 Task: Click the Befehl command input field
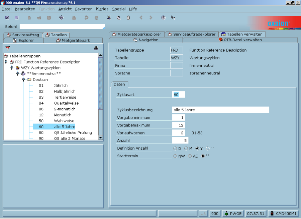tap(62, 26)
